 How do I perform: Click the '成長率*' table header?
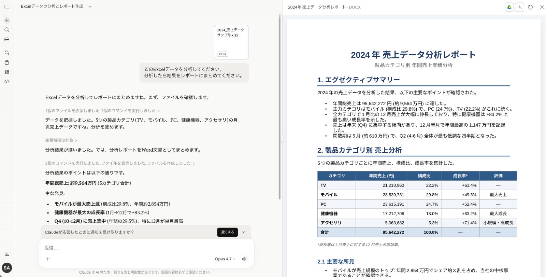(460, 176)
